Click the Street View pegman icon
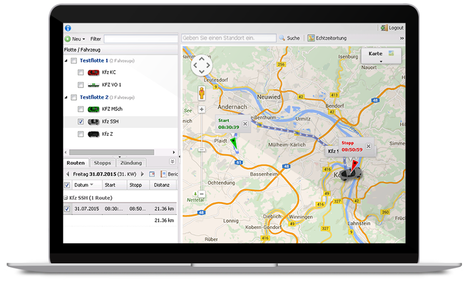467x285 pixels. tap(202, 93)
